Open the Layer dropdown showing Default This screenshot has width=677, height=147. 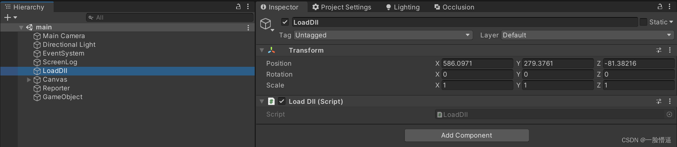click(x=587, y=35)
